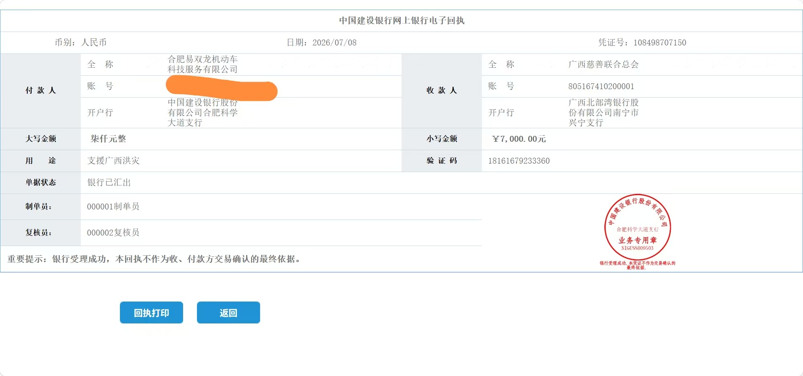
Task: Click the uppercase amount 柒仟元整
Action: [108, 139]
